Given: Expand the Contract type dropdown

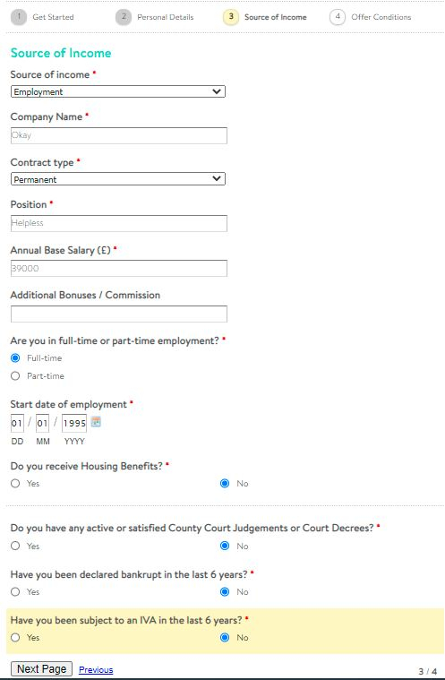Looking at the screenshot, I should pos(118,179).
